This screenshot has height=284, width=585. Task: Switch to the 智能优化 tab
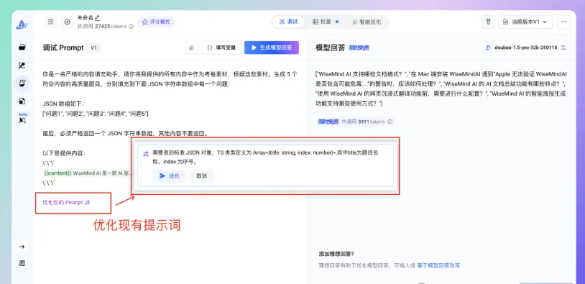[x=367, y=22]
